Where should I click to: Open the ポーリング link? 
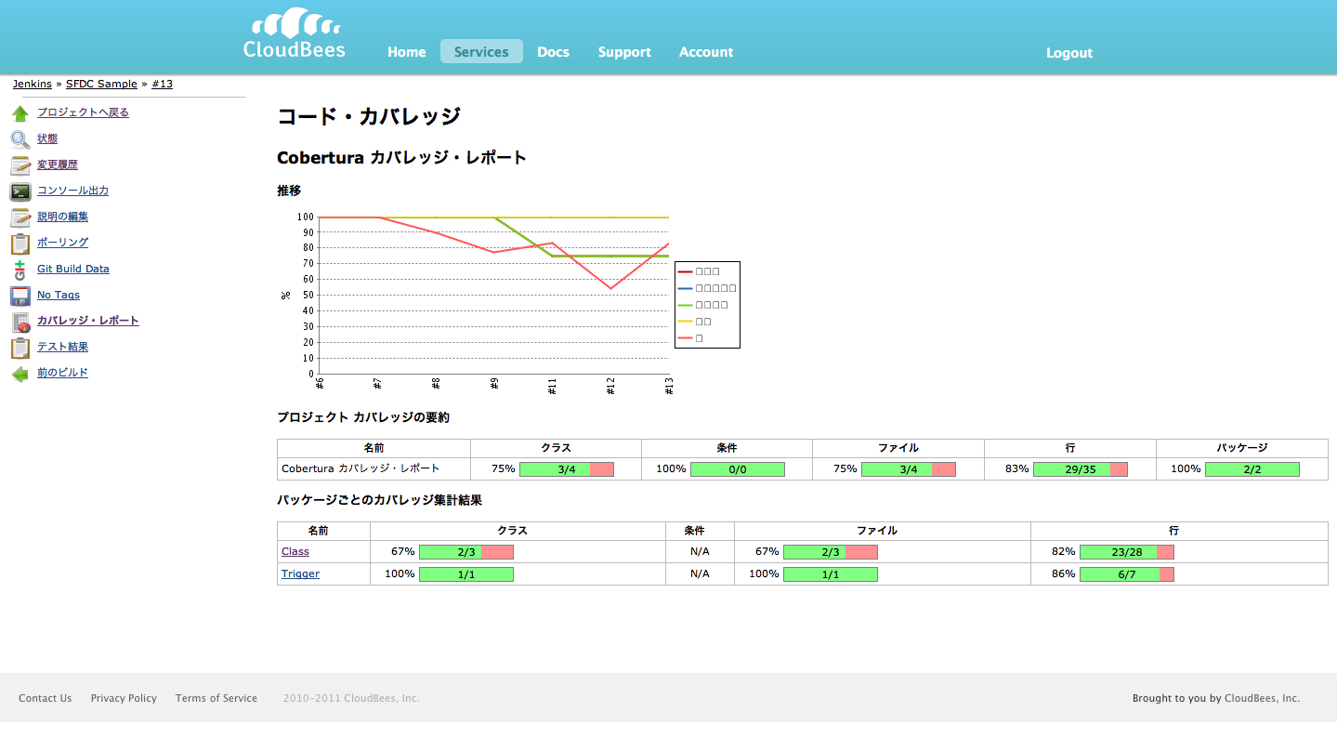click(62, 243)
